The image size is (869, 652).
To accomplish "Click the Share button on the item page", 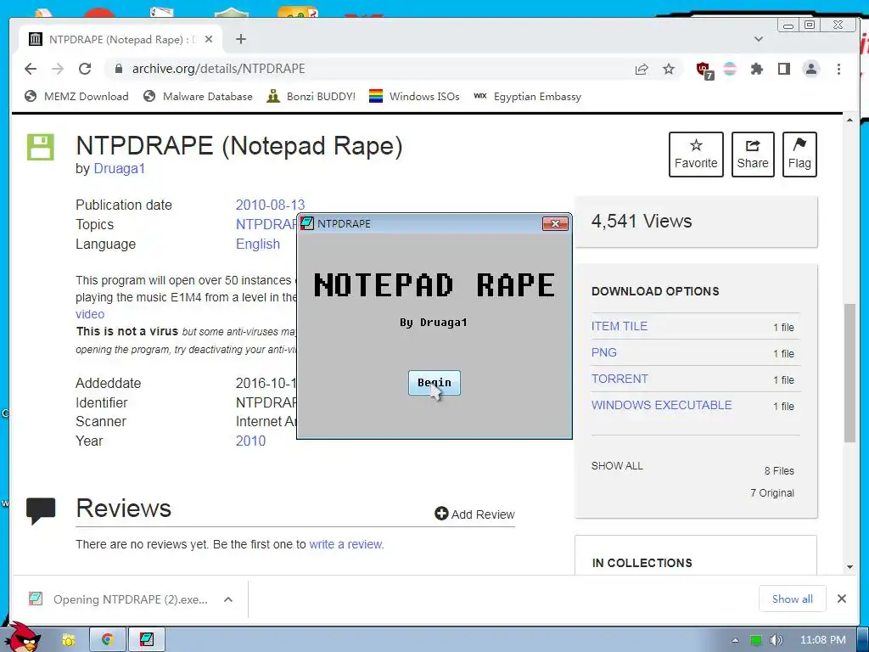I will pyautogui.click(x=753, y=155).
